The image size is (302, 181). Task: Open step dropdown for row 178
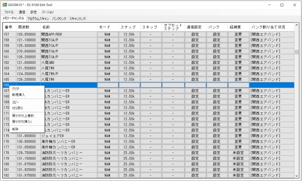(x=129, y=153)
